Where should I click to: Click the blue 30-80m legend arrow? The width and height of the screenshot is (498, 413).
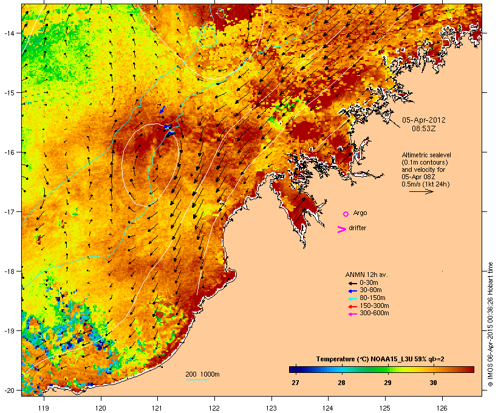coord(352,291)
